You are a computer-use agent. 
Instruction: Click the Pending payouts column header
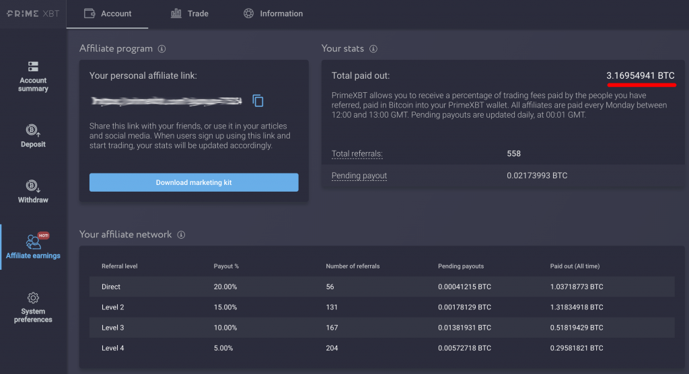pyautogui.click(x=461, y=266)
